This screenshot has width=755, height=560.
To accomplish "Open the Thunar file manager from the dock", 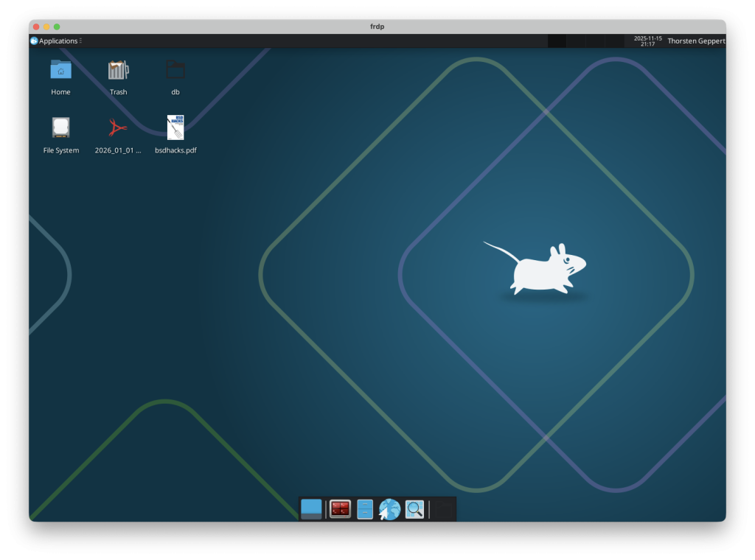I will (x=364, y=508).
